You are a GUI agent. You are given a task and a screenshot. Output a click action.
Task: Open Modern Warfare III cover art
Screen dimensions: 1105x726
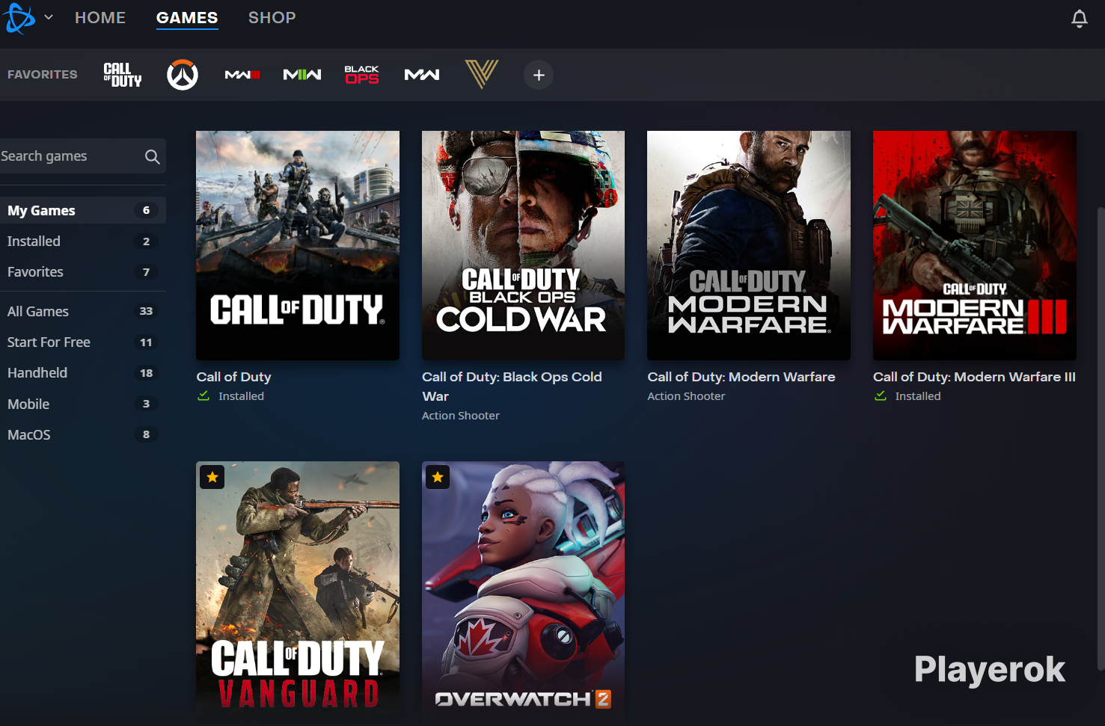975,245
